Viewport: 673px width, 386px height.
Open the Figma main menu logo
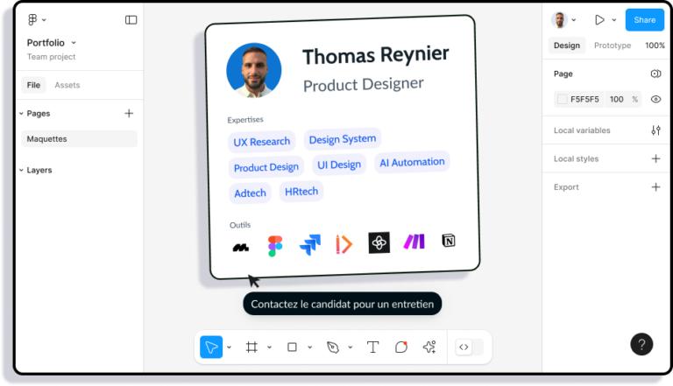(32, 19)
